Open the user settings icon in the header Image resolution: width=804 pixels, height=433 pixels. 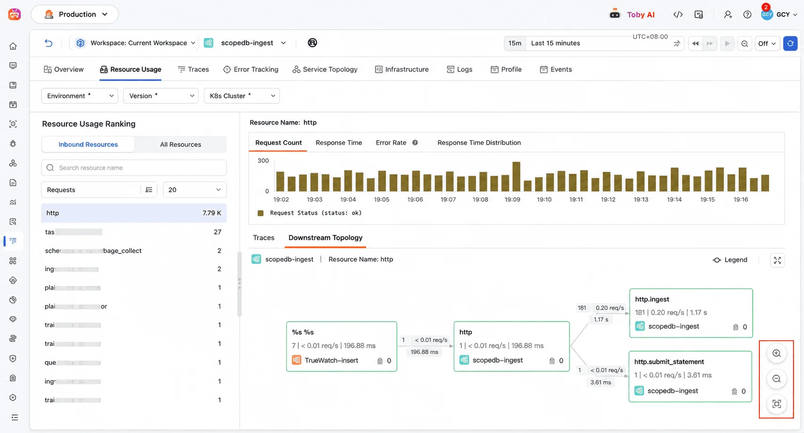pos(728,15)
